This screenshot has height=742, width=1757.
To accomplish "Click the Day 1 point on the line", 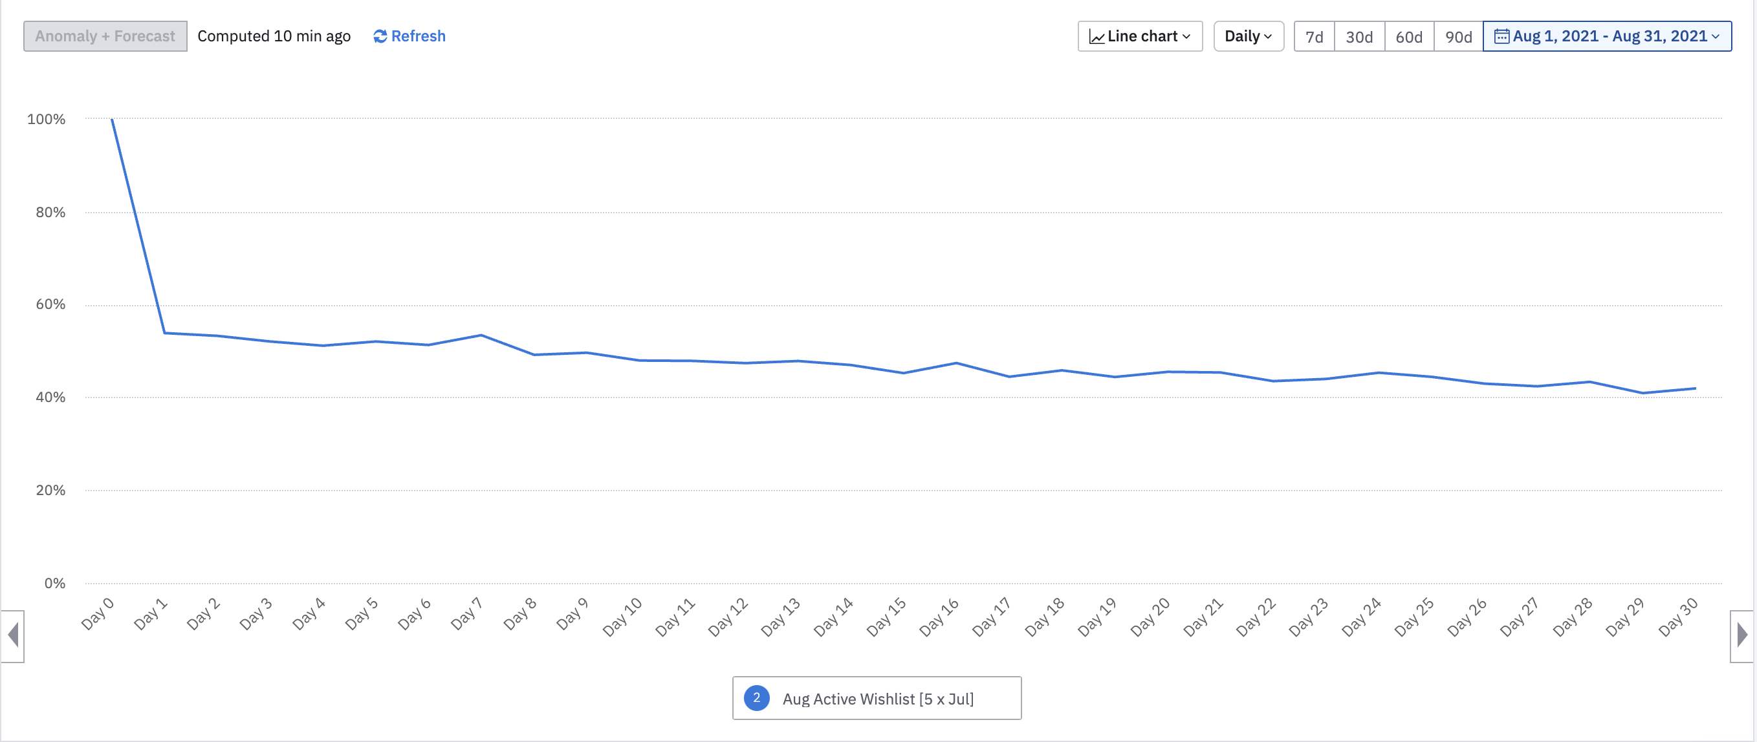I will point(164,333).
